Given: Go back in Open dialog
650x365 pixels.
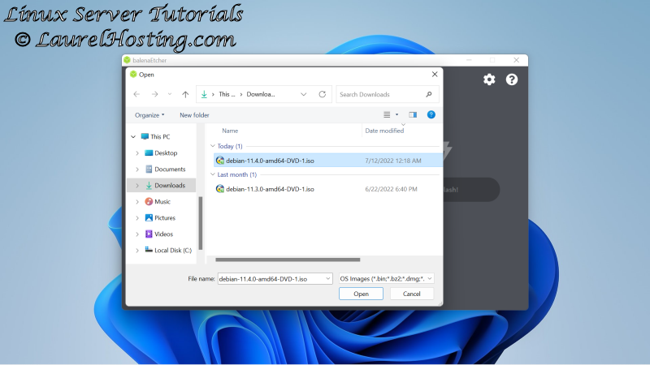Looking at the screenshot, I should (136, 94).
